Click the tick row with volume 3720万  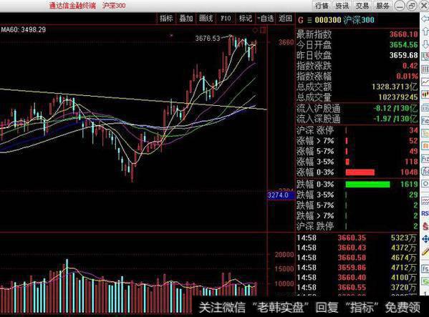(x=357, y=288)
